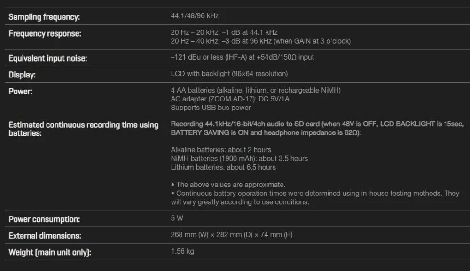Click the 20 Hz – 40 kHz response line

(x=260, y=41)
